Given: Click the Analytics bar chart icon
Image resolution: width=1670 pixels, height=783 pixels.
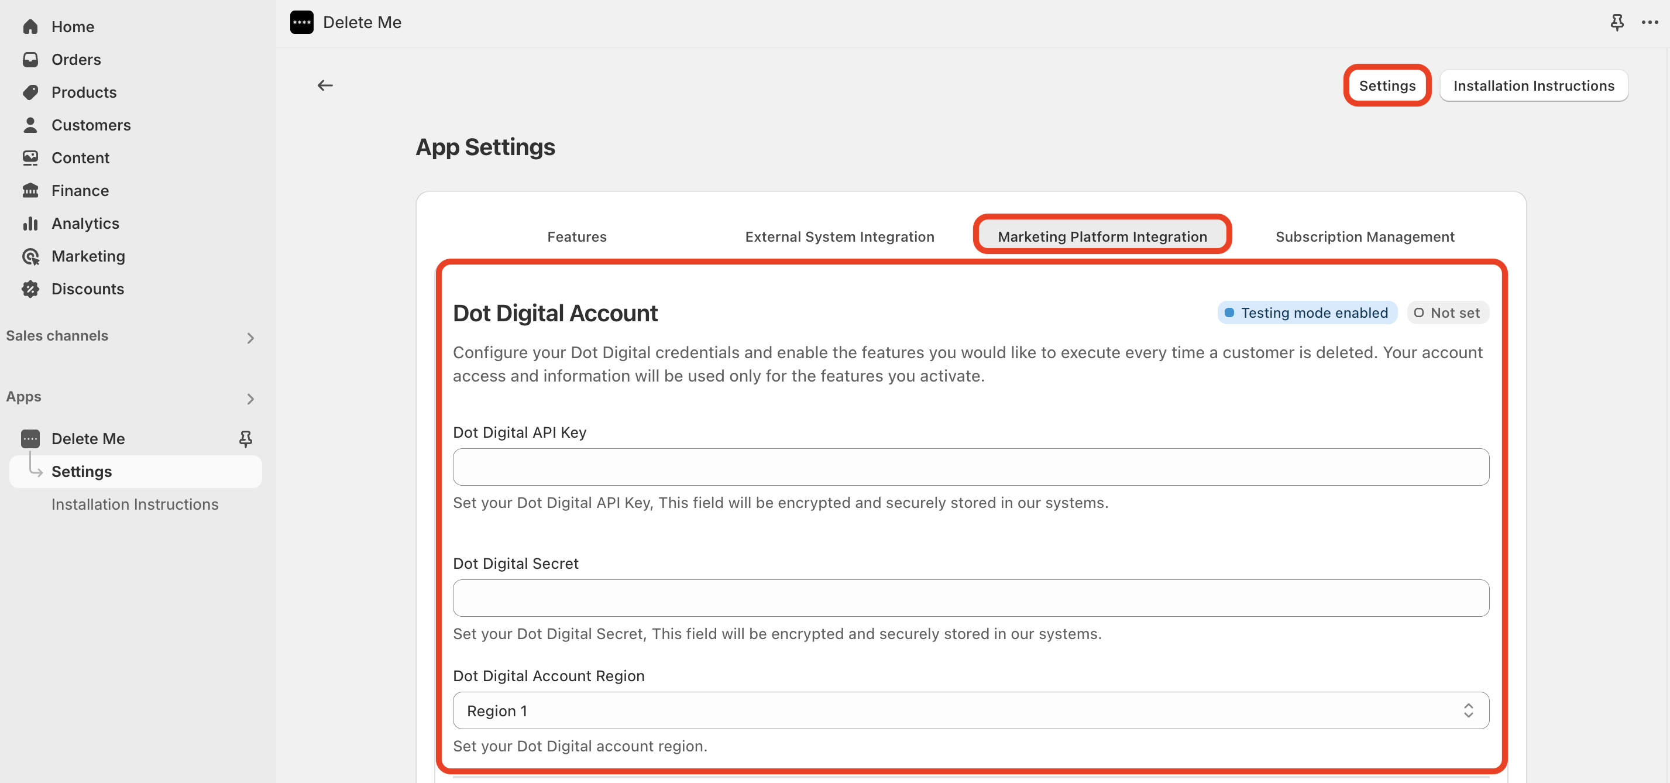Looking at the screenshot, I should pyautogui.click(x=30, y=224).
